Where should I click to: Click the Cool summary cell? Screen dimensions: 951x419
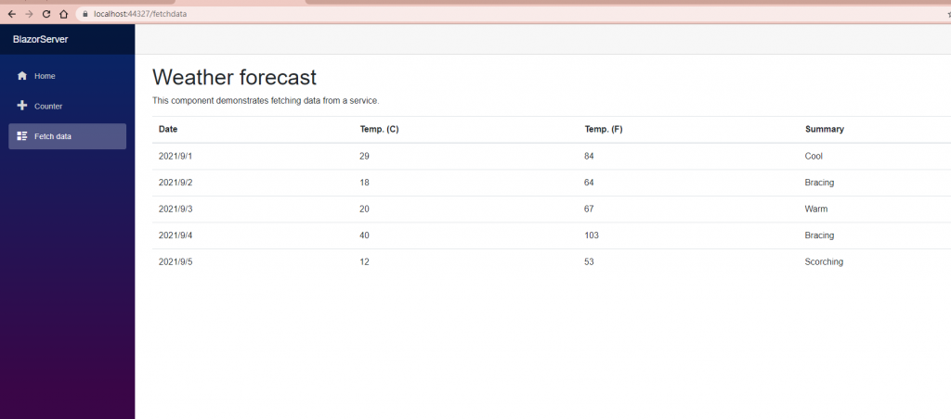pyautogui.click(x=814, y=157)
